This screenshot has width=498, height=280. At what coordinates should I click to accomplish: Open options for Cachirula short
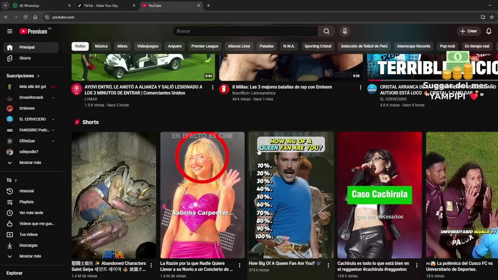pyautogui.click(x=417, y=266)
